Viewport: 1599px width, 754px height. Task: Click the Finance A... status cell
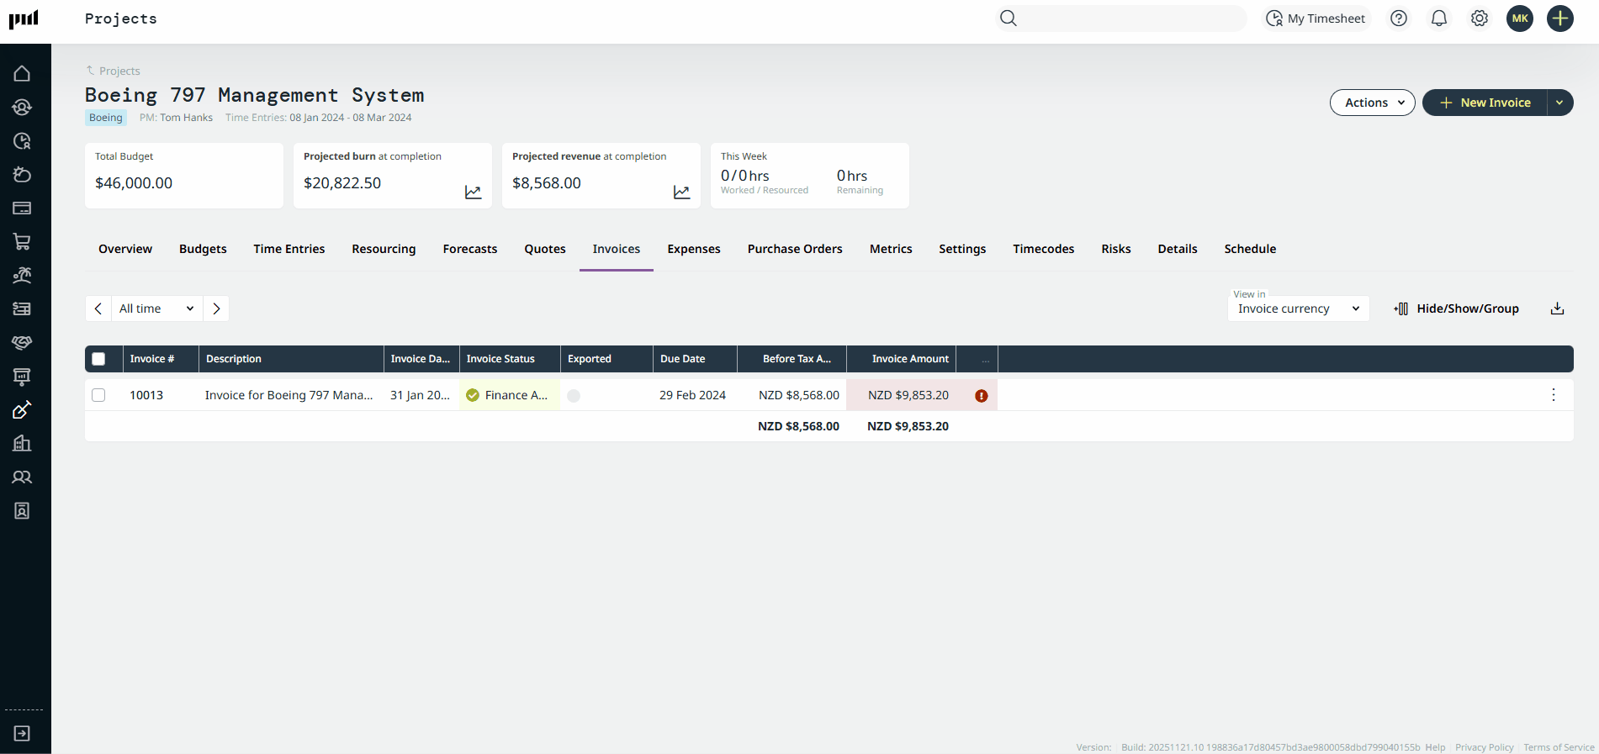510,395
